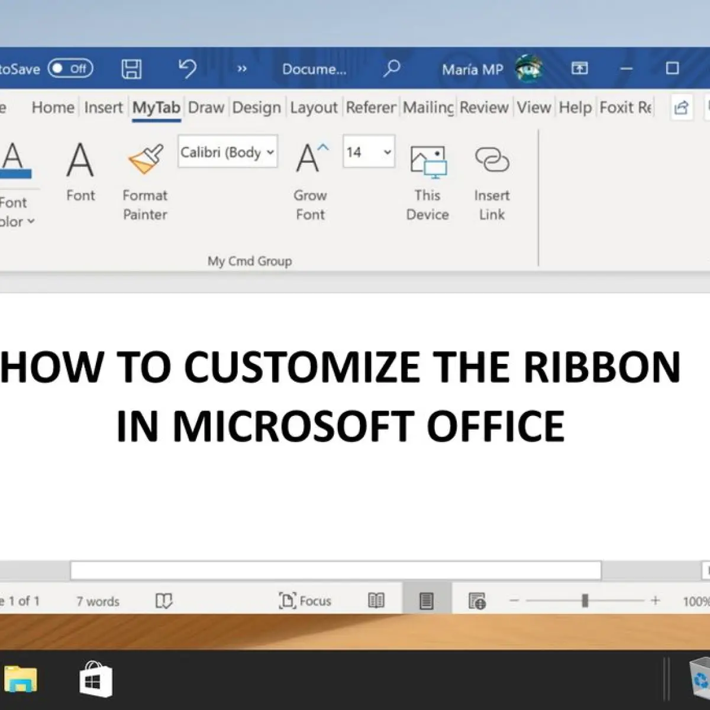
Task: Click the Save floppy disk icon
Action: point(131,69)
